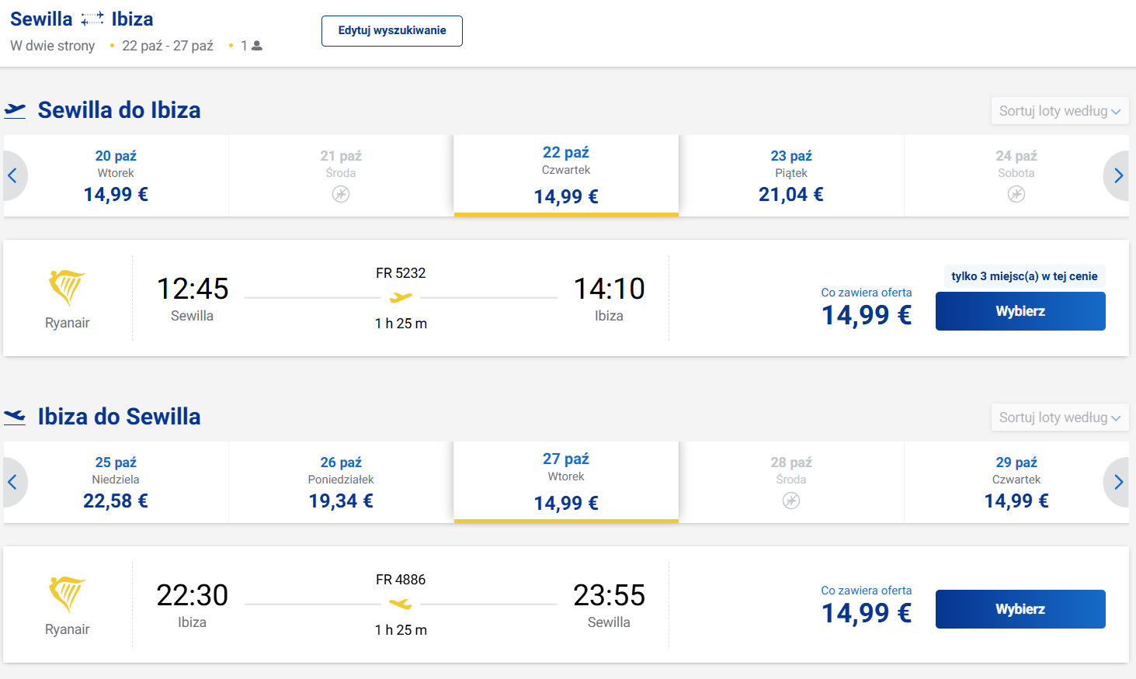Choose the 12:45 Sewilla flight with Wybierz
Image resolution: width=1136 pixels, height=679 pixels.
1020,311
